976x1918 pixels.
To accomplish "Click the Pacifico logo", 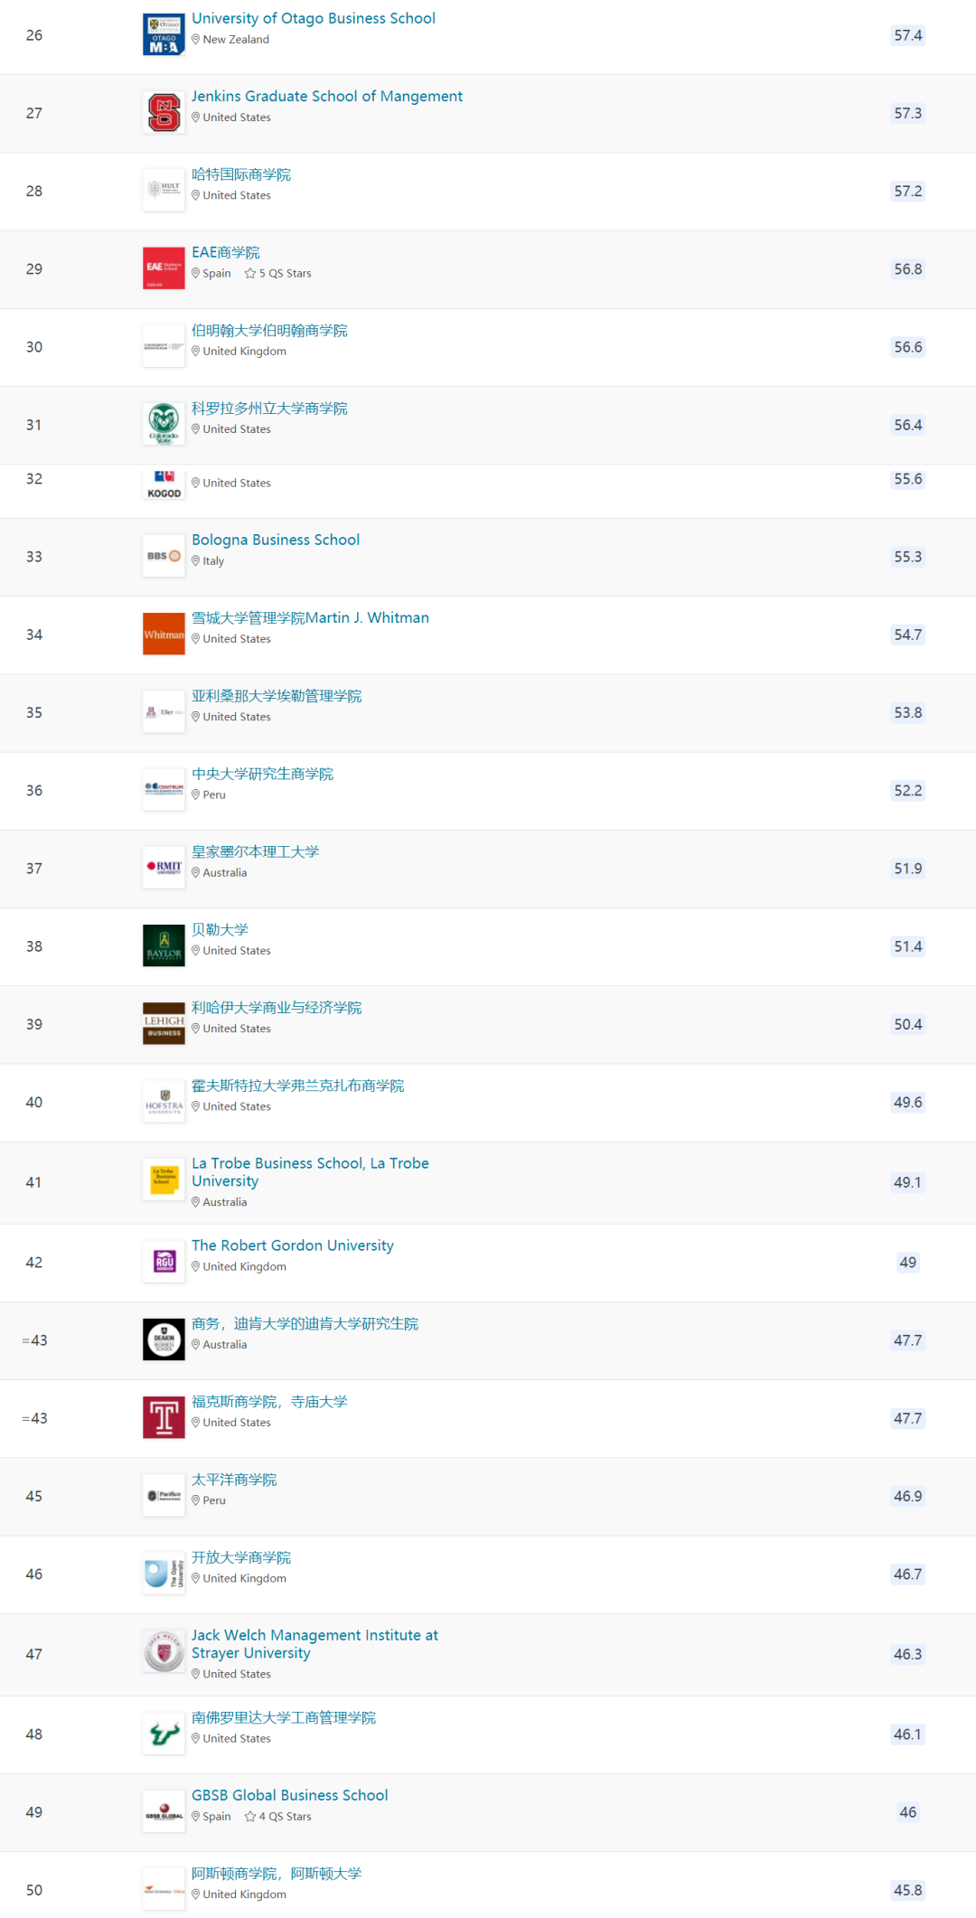I will tap(164, 1495).
